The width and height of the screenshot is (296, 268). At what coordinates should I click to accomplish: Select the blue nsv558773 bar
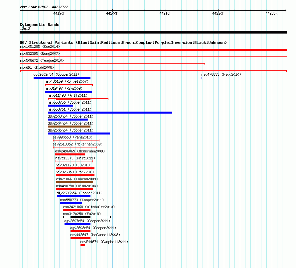(x=71, y=203)
